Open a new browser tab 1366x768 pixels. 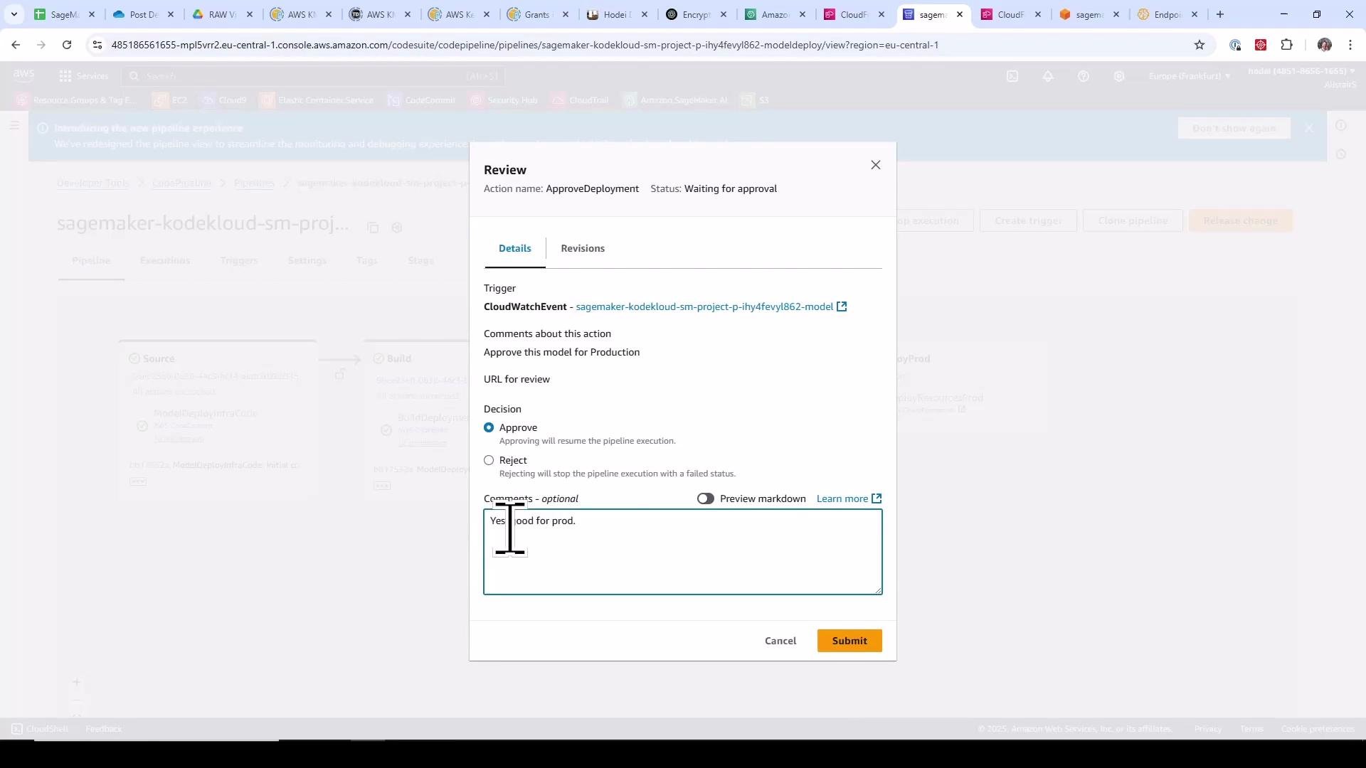1220,14
